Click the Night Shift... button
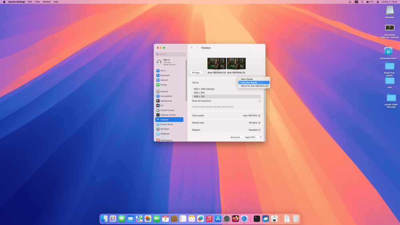This screenshot has width=400, height=225. 250,137
